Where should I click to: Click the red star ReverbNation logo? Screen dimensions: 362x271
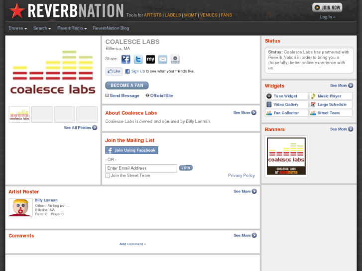pyautogui.click(x=16, y=11)
